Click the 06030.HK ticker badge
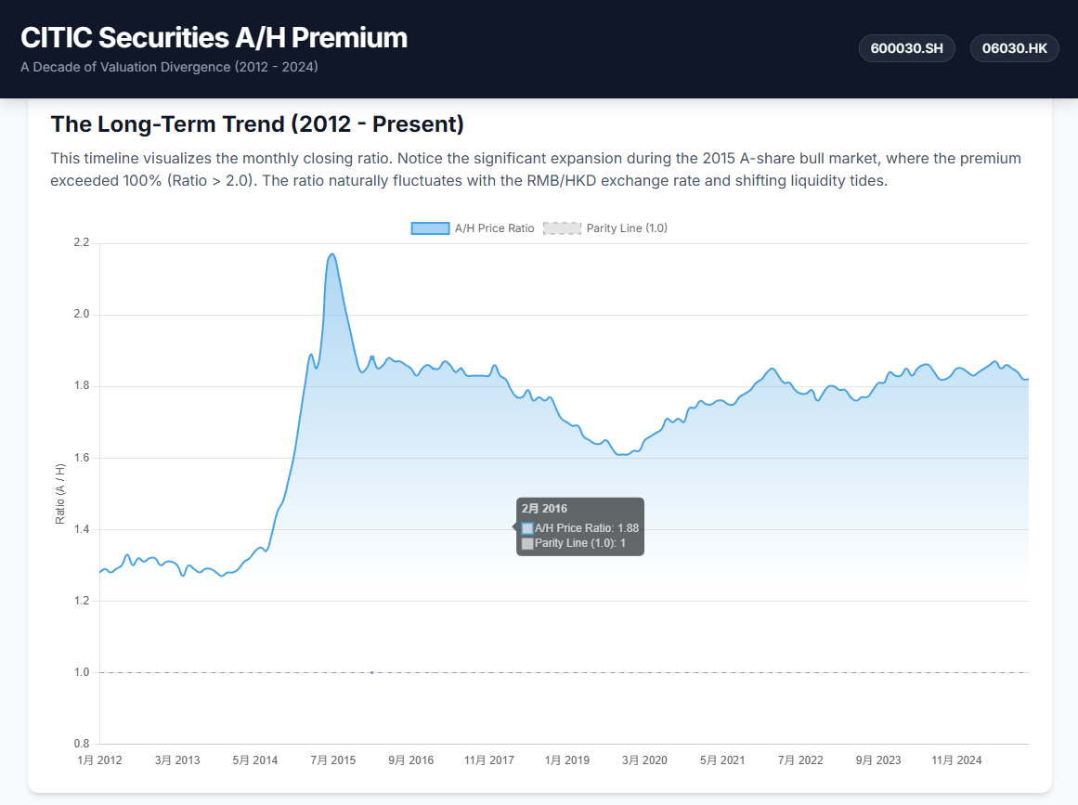The width and height of the screenshot is (1078, 805). pos(1014,49)
